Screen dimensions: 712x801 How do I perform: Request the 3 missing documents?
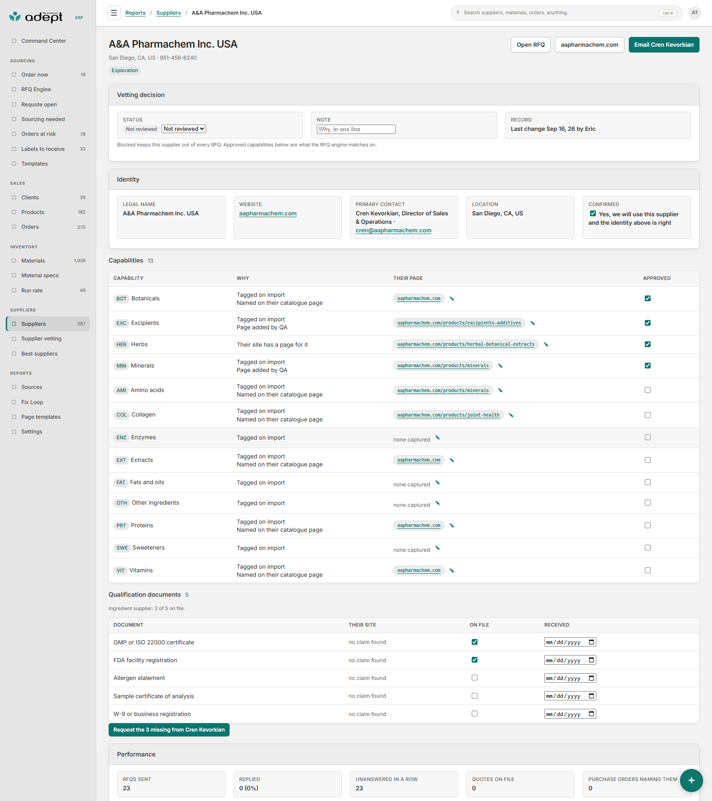pyautogui.click(x=169, y=730)
